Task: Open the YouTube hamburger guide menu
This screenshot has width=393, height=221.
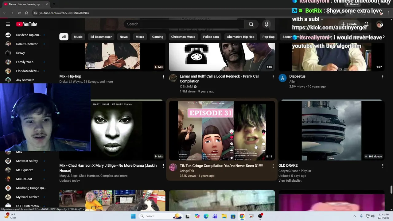Action: [x=8, y=24]
